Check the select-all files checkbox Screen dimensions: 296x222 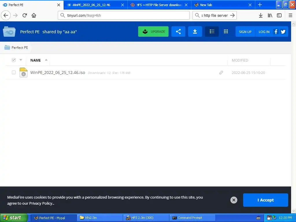pyautogui.click(x=14, y=60)
